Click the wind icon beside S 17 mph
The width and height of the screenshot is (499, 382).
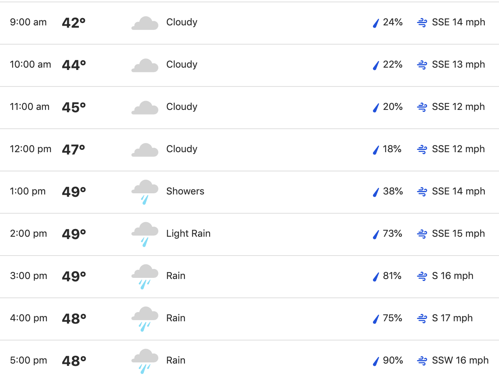(x=422, y=319)
